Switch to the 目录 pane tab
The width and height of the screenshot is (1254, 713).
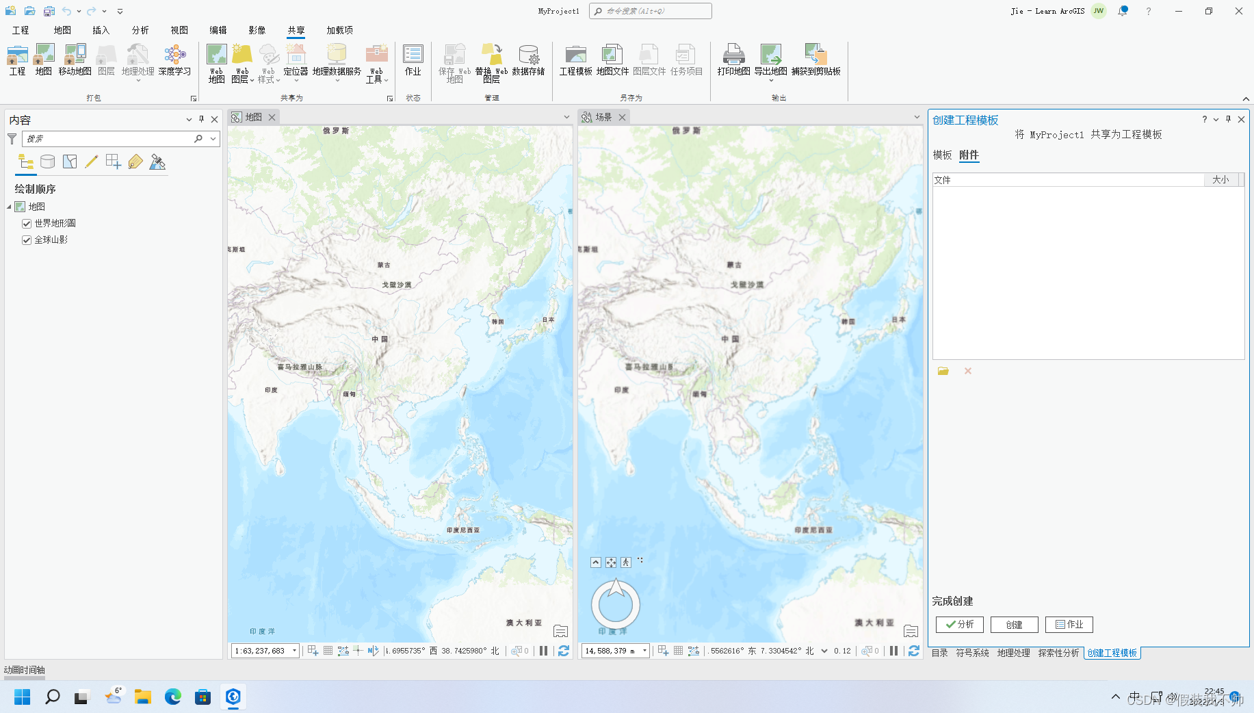pos(940,653)
